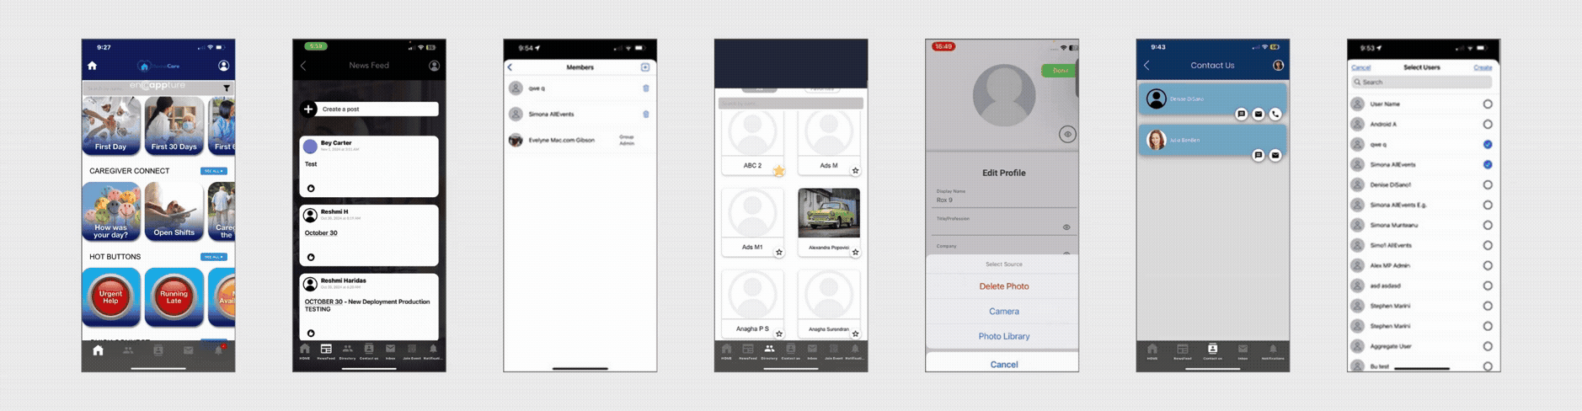The height and width of the screenshot is (411, 1582).
Task: Select radio for Denise DiSano1 in Select Users
Action: pyautogui.click(x=1488, y=185)
